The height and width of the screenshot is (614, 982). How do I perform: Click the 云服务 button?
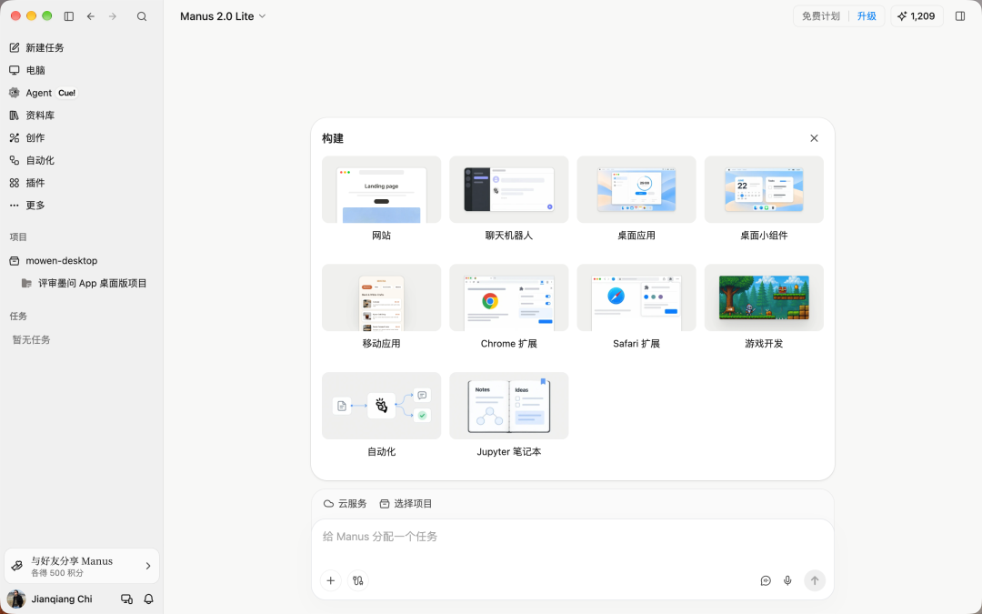(x=346, y=504)
